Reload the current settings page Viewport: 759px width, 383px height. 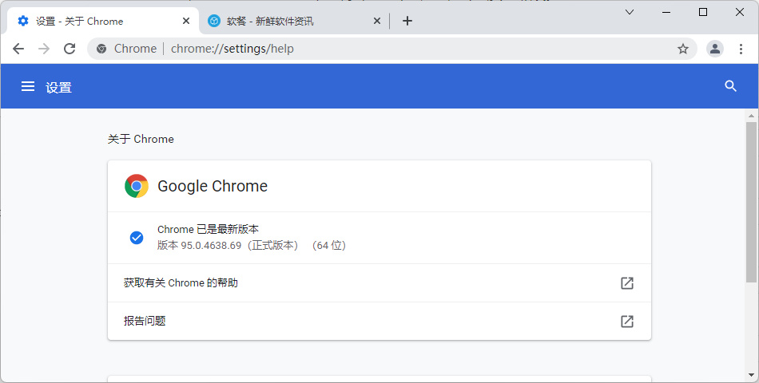tap(70, 49)
